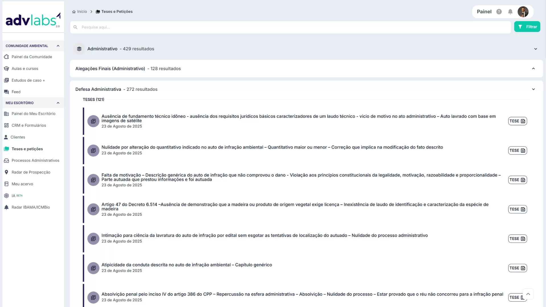This screenshot has width=546, height=307.
Task: Click the scroll-to-top arrow button
Action: point(528,294)
